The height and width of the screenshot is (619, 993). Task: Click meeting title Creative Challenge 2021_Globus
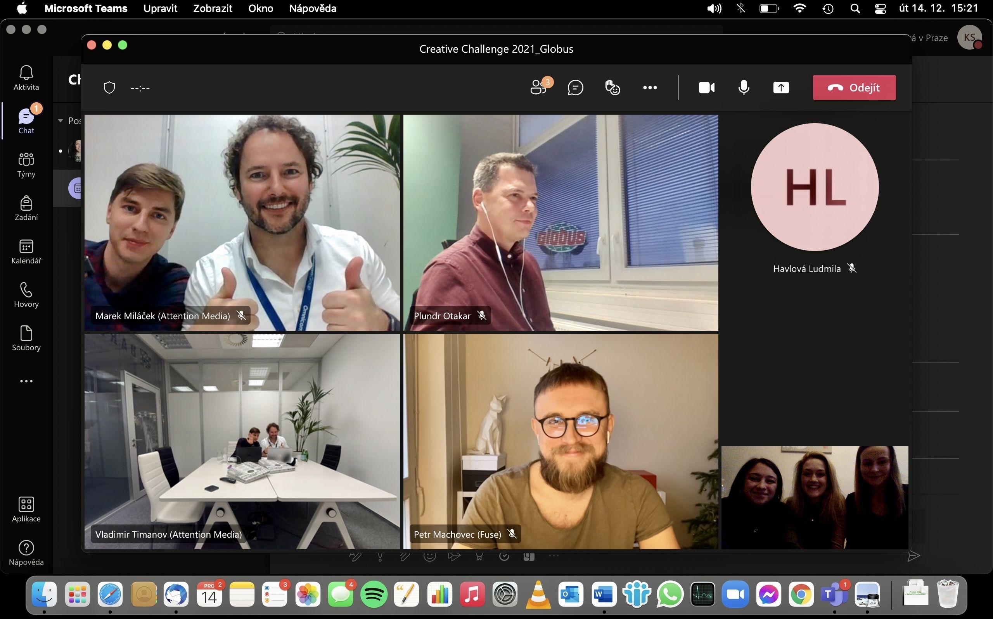(496, 49)
